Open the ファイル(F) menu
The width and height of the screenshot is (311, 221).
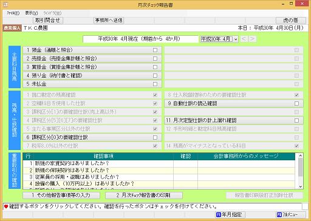click(13, 13)
